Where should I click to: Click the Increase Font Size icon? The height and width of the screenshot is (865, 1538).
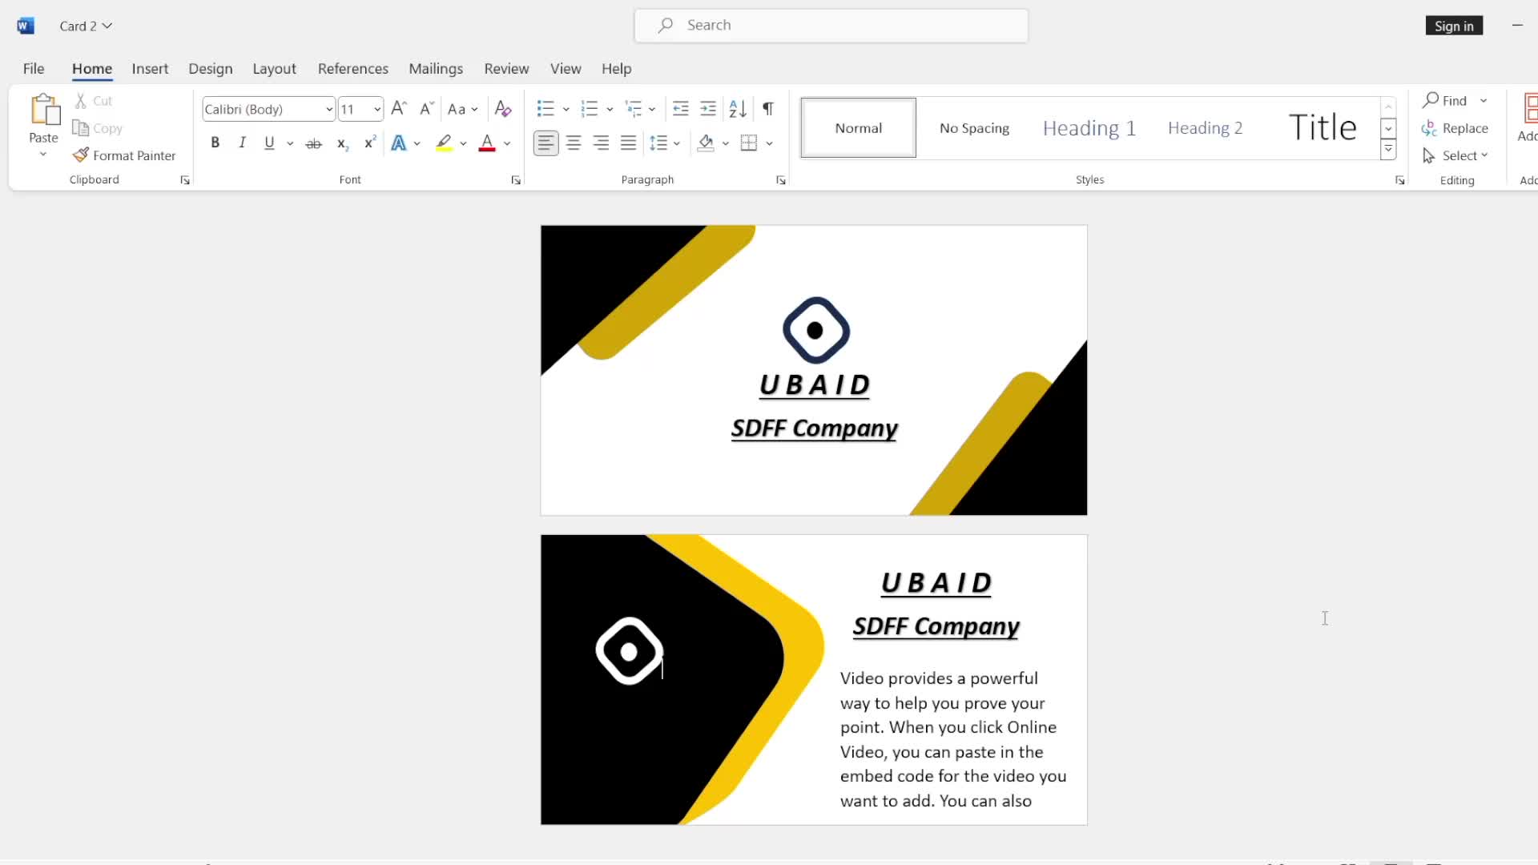[x=399, y=109]
